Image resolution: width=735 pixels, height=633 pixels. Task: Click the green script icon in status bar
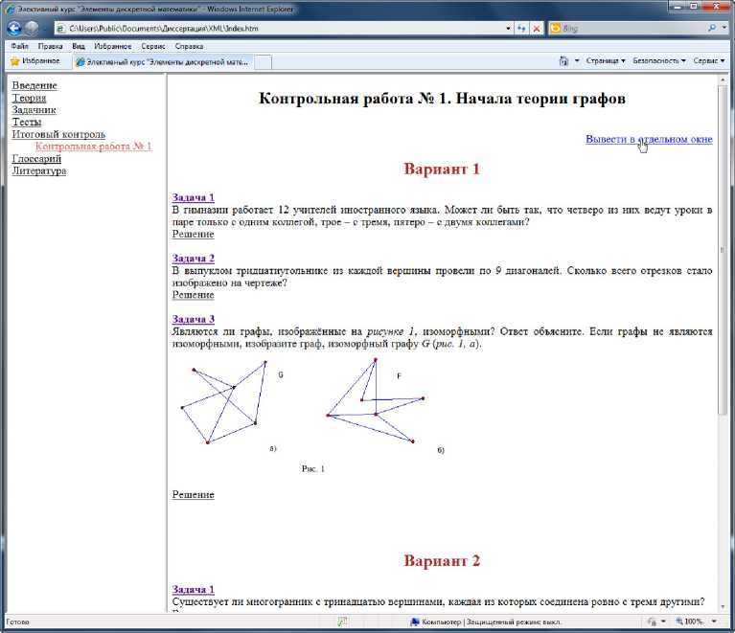pyautogui.click(x=342, y=622)
